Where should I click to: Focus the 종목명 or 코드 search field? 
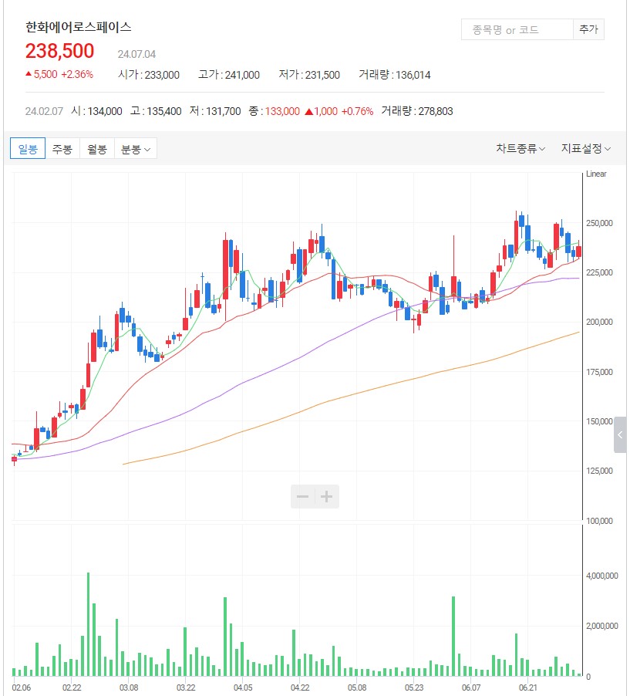(x=516, y=30)
